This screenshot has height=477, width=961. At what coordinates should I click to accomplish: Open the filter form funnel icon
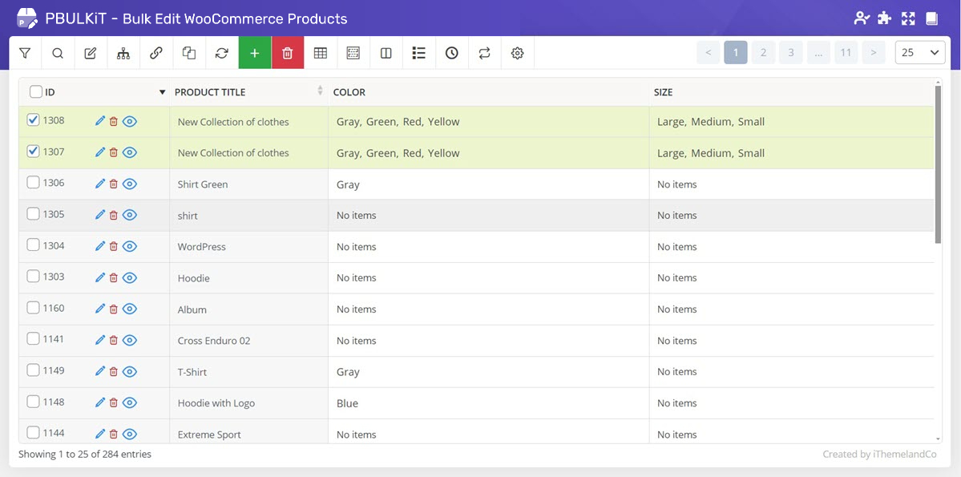point(25,53)
